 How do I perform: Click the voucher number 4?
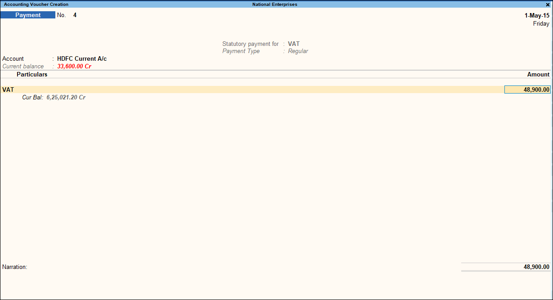(x=75, y=15)
